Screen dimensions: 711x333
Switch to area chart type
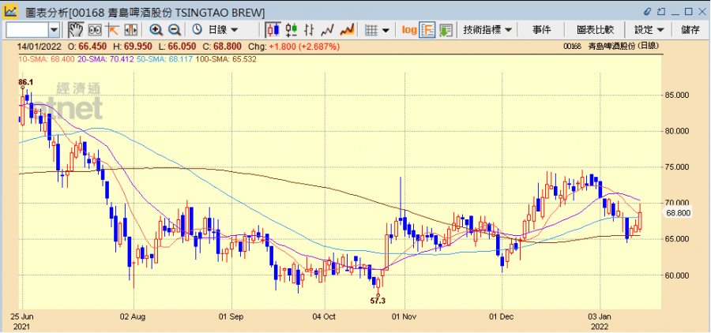click(346, 29)
